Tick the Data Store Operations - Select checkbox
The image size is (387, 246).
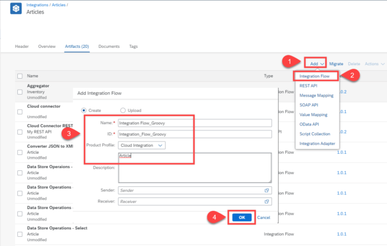pos(20,234)
